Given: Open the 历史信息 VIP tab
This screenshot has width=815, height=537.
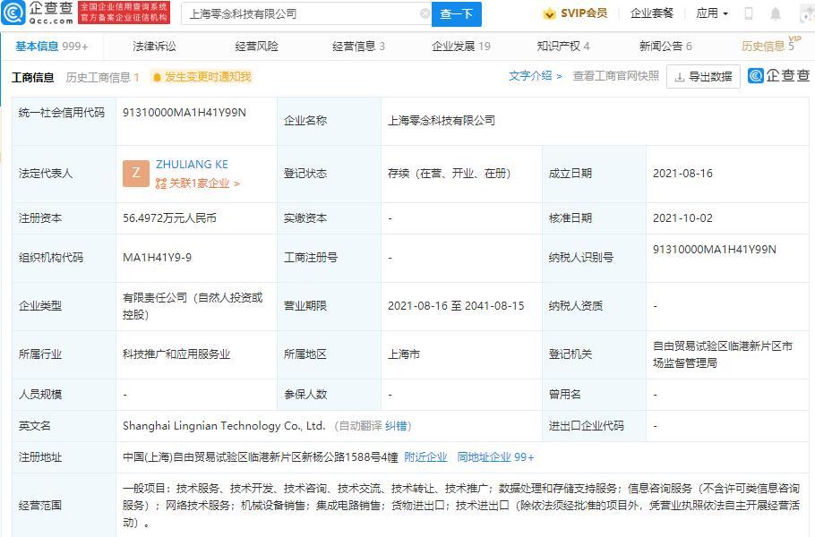Looking at the screenshot, I should coord(770,45).
